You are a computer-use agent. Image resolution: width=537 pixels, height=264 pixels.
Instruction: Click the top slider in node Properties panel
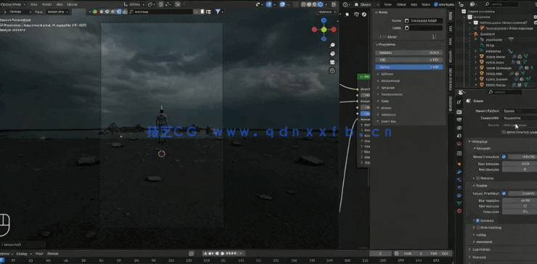[409, 53]
